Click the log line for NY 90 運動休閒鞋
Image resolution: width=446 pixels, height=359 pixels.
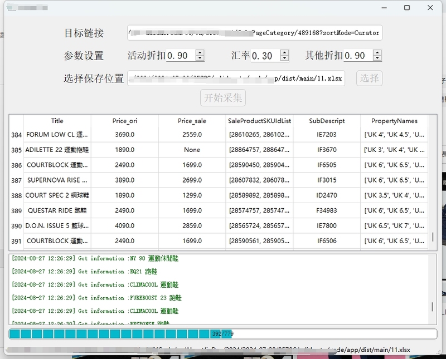pyautogui.click(x=95, y=258)
